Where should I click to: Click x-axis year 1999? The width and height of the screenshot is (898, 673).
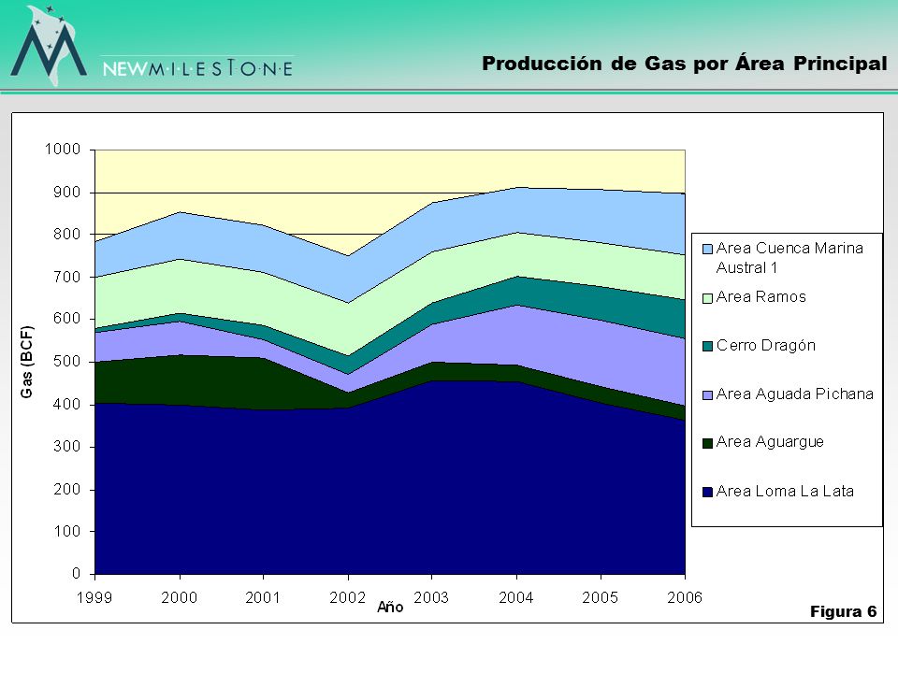pyautogui.click(x=94, y=598)
